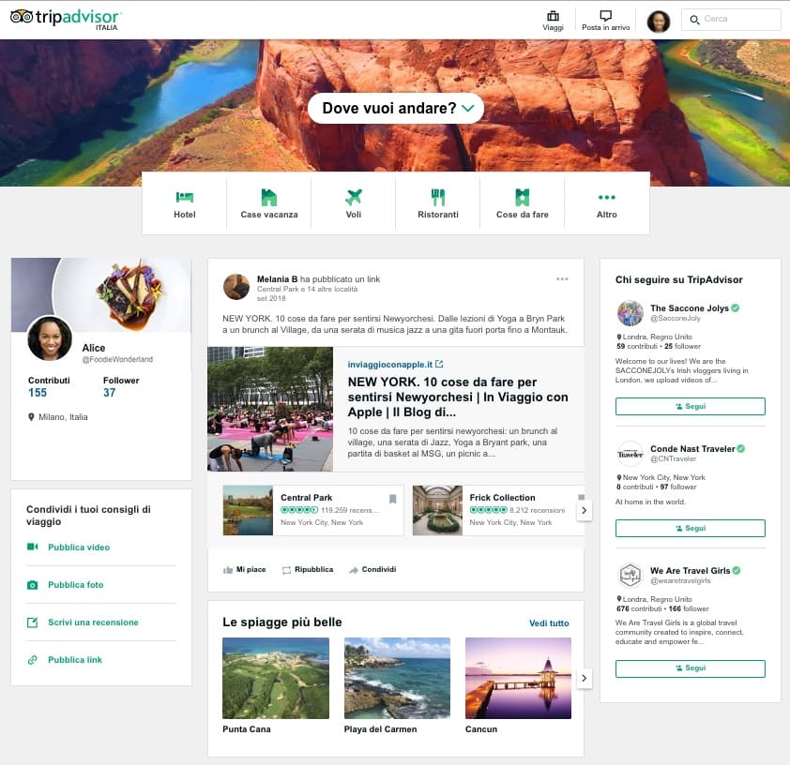Open the Melania B post options menu
Image resolution: width=790 pixels, height=765 pixels.
(x=562, y=278)
